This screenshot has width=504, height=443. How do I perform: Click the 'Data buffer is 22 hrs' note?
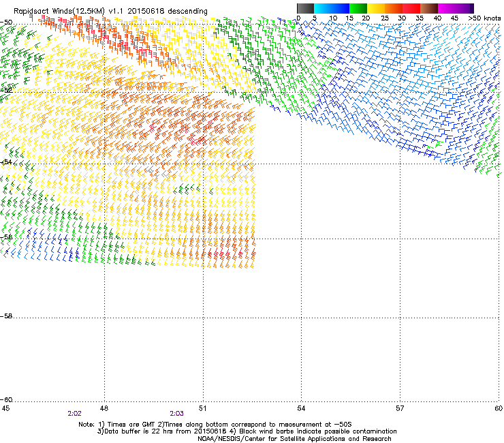tap(247, 431)
